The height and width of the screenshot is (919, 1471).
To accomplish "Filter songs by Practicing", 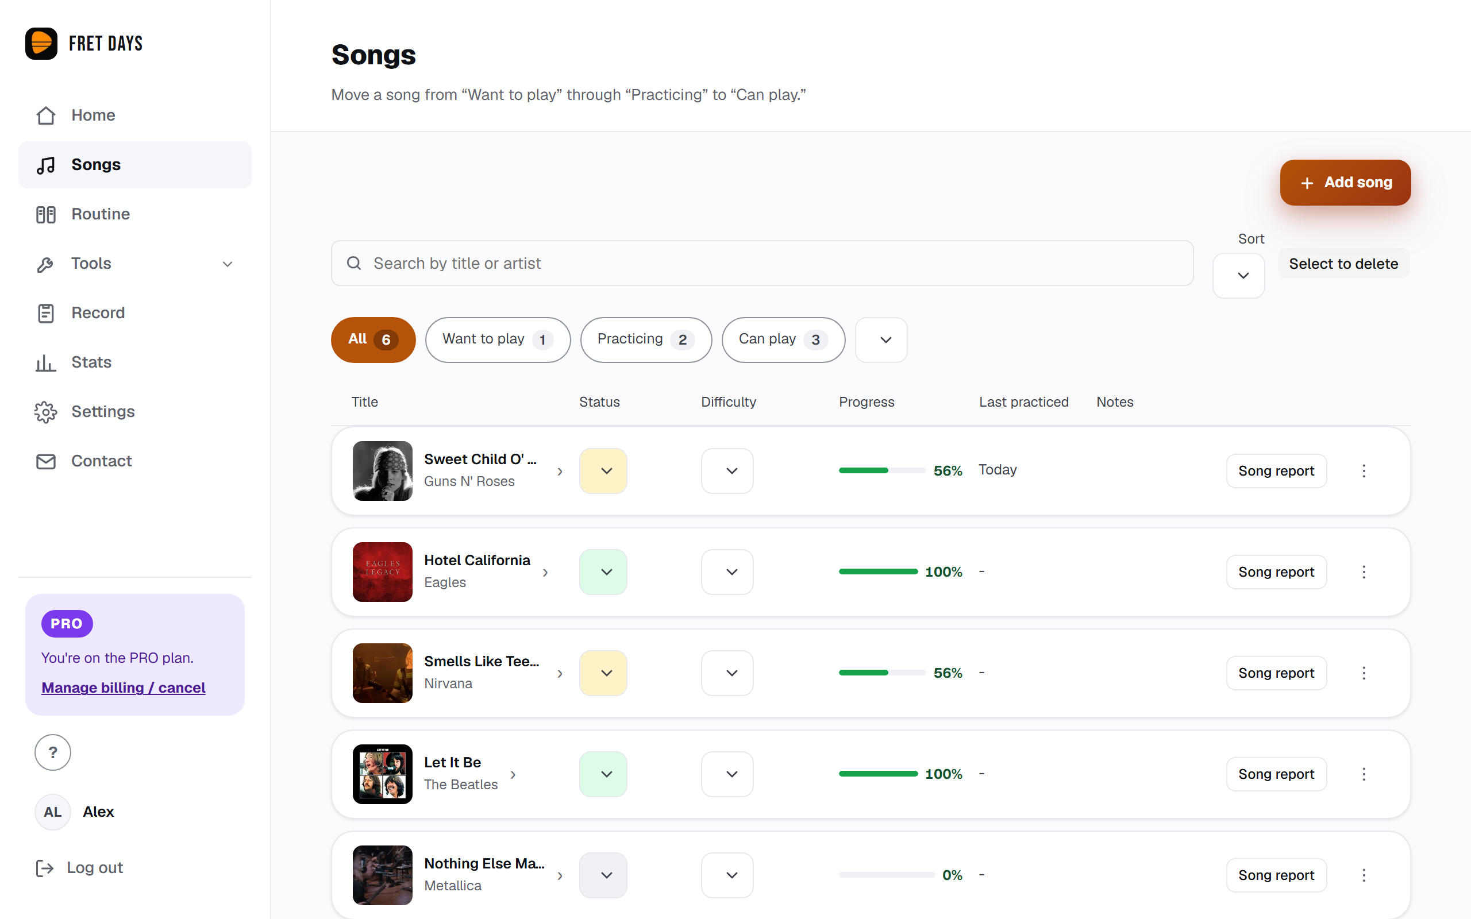I will (x=646, y=340).
